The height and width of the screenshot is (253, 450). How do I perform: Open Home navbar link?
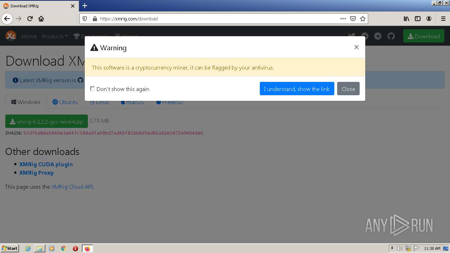29,36
